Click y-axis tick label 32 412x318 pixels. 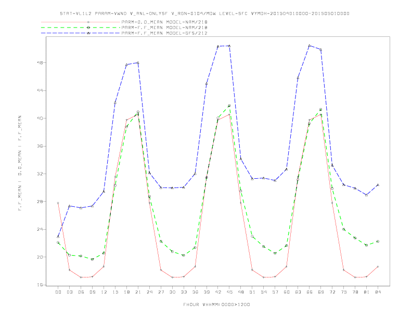41,174
